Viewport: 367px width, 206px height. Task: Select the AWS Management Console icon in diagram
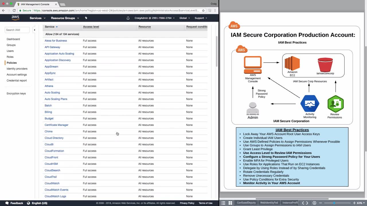click(x=253, y=65)
